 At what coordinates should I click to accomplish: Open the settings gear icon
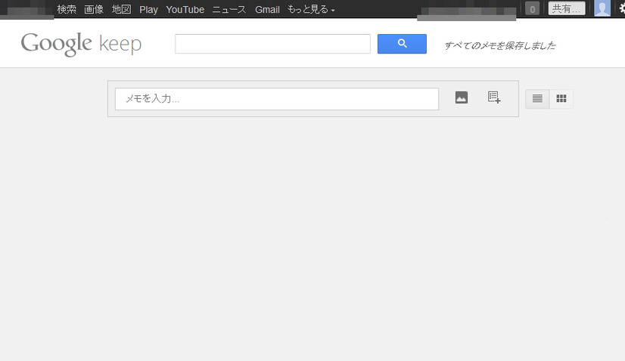coord(622,8)
